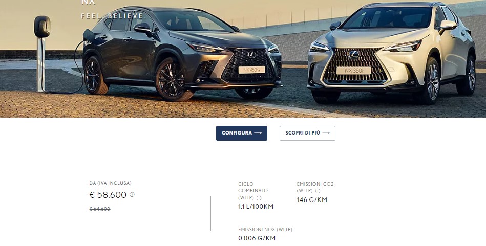
Task: Click the wall charging station unit
Action: 42,27
